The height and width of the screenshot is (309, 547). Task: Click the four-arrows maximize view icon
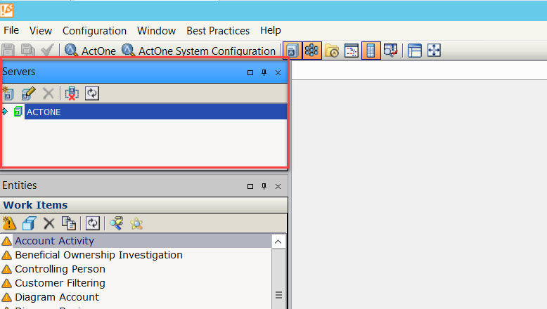pos(434,51)
